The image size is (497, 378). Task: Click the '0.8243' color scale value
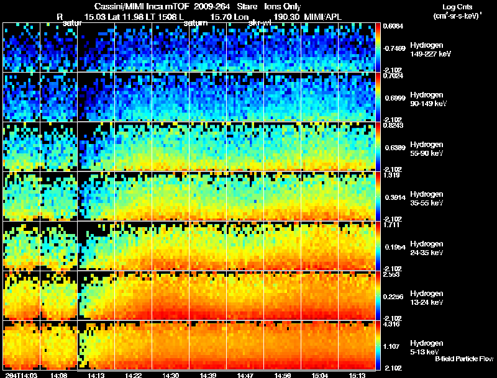tap(393, 125)
